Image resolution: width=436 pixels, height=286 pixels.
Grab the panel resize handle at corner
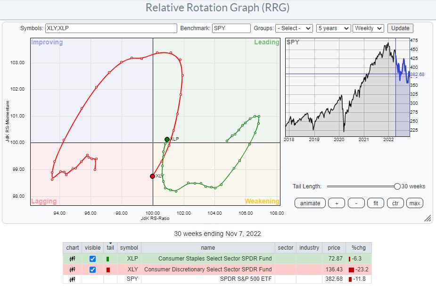pyautogui.click(x=428, y=219)
